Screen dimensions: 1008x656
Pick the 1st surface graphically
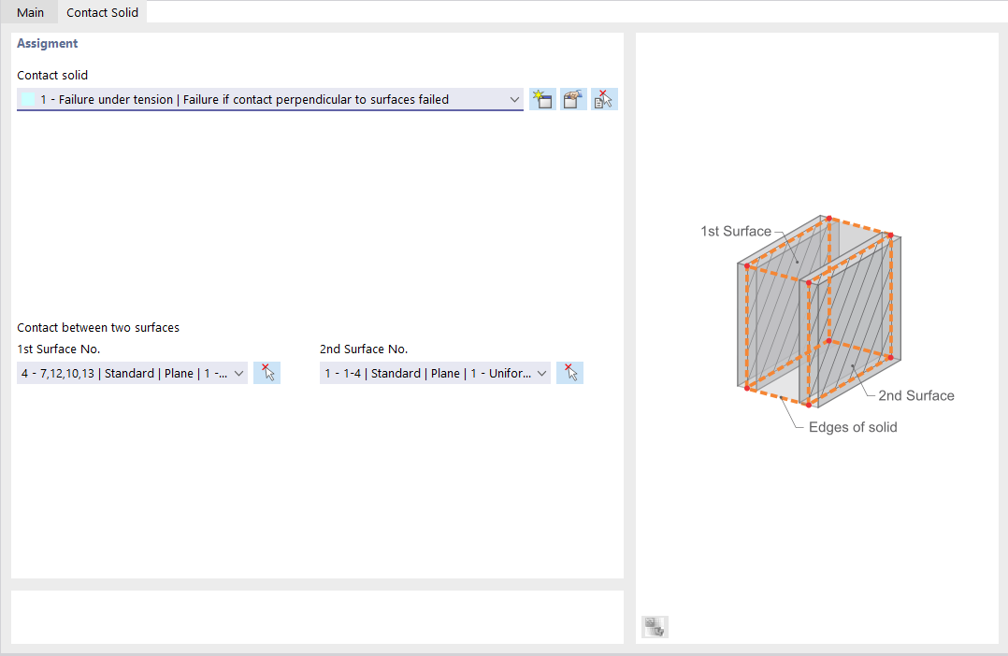click(266, 373)
